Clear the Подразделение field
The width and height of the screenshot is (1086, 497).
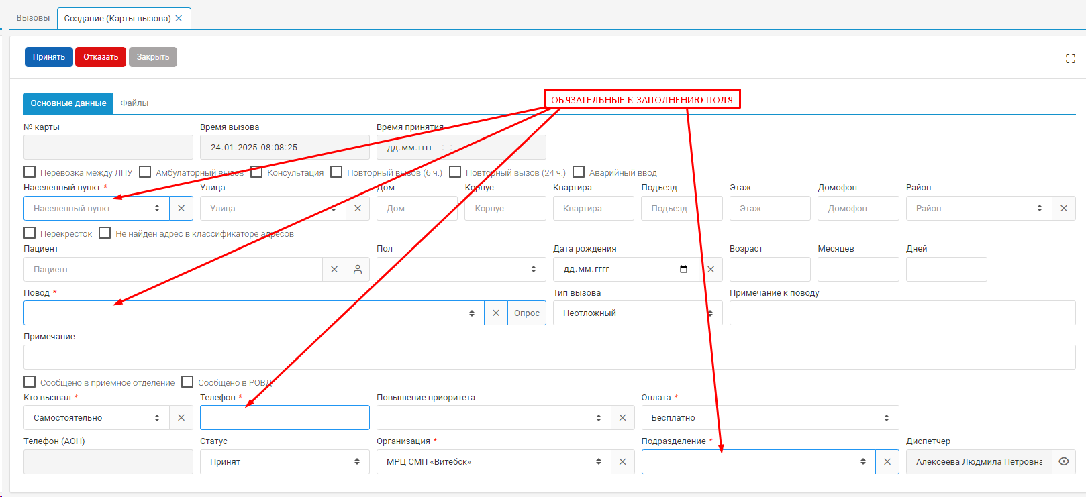point(887,462)
